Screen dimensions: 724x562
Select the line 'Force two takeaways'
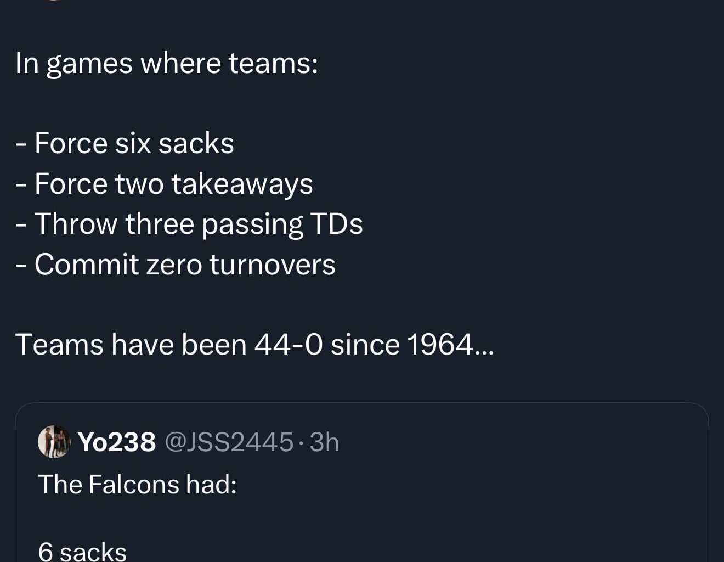tap(165, 183)
